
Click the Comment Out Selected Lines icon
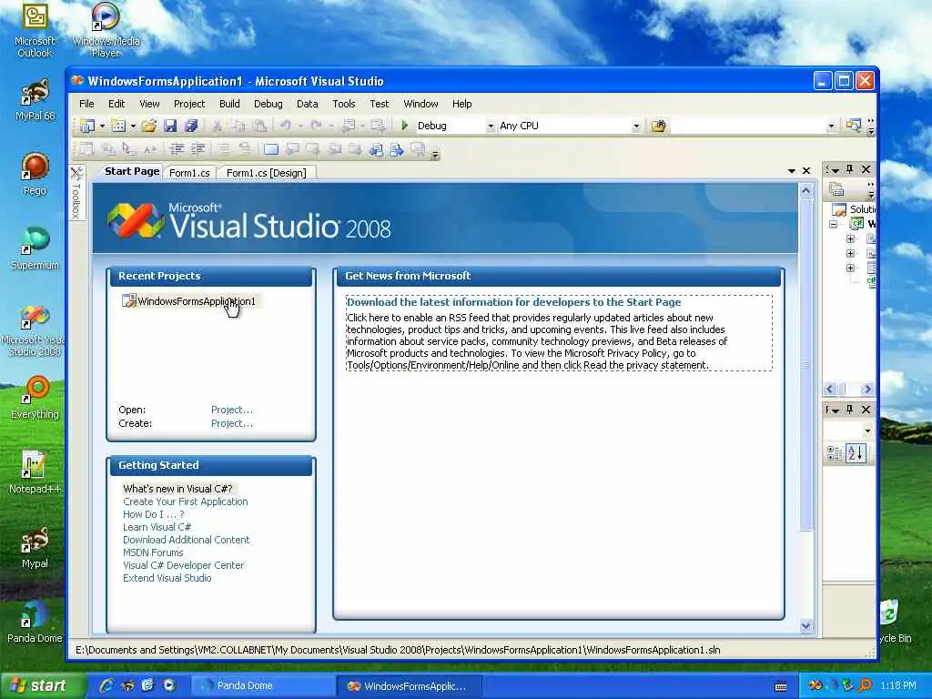pos(224,149)
